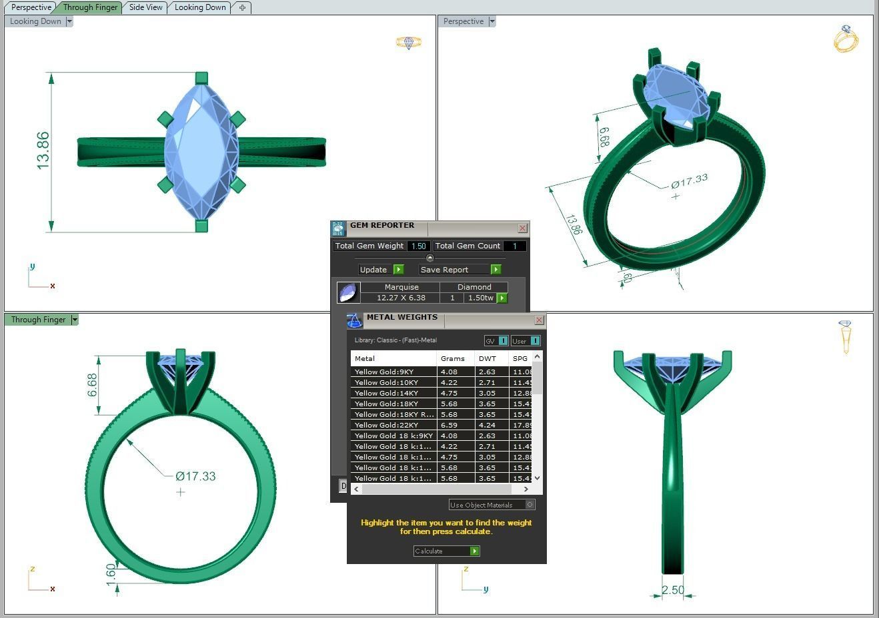Screen dimensions: 879x618
Task: Click the Through Finger viewport title label
Action: (38, 320)
